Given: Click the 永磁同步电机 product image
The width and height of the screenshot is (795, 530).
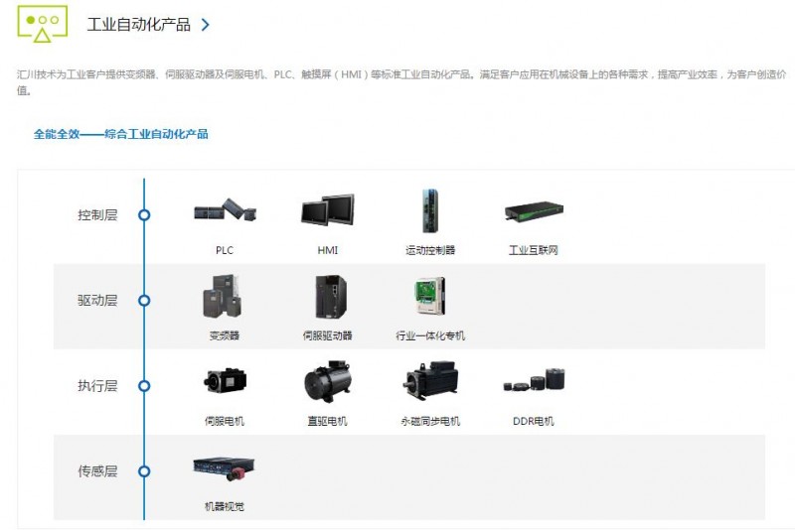Looking at the screenshot, I should [431, 380].
